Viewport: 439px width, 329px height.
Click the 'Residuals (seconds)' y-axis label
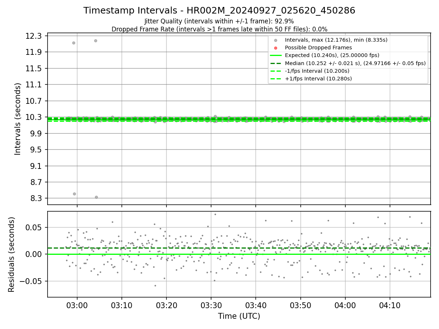[x=11, y=254]
